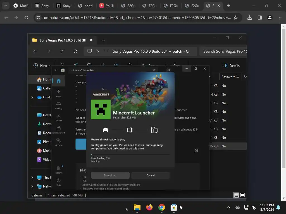
Task: Click the Search Sony Vegas Pro field
Action: click(223, 51)
